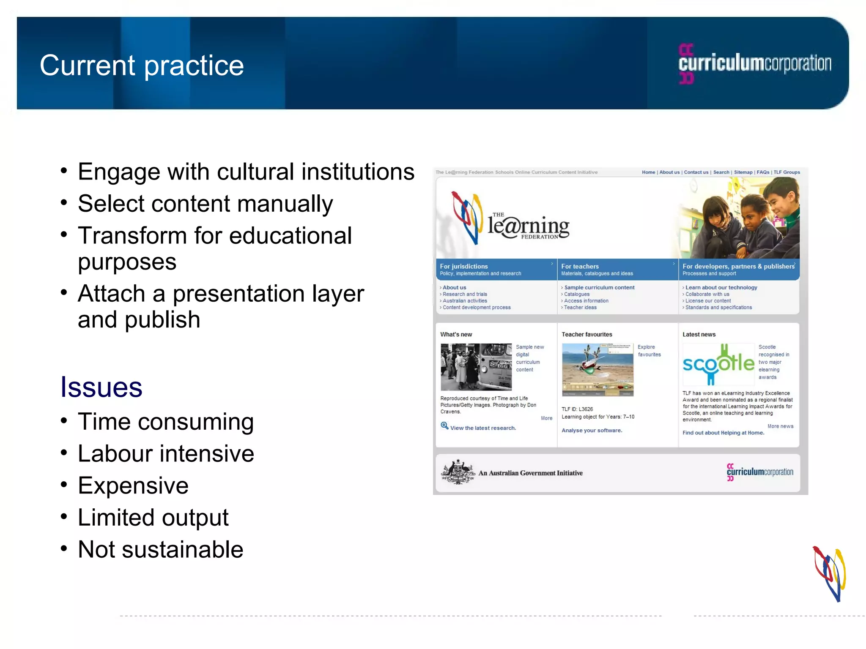Click bullet 'Engage with cultural institutions'

(246, 172)
